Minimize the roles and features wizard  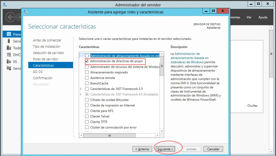point(206,11)
